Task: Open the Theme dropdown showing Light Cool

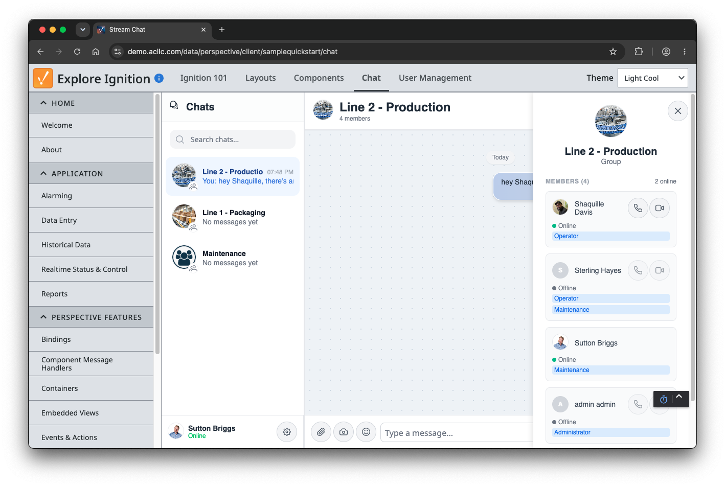Action: (653, 78)
